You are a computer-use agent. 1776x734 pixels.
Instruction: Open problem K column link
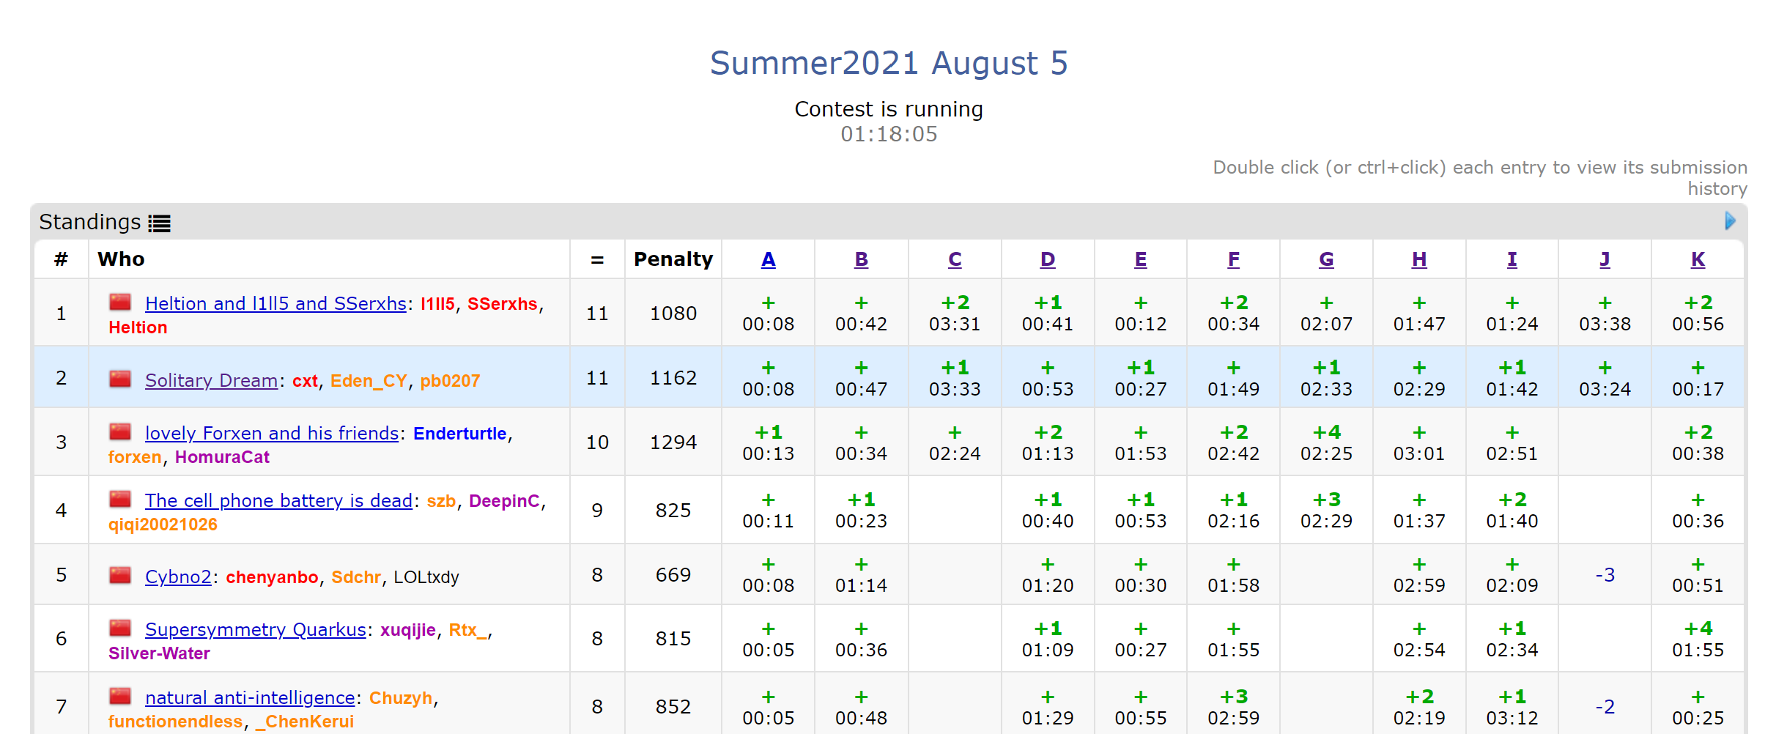pyautogui.click(x=1698, y=259)
